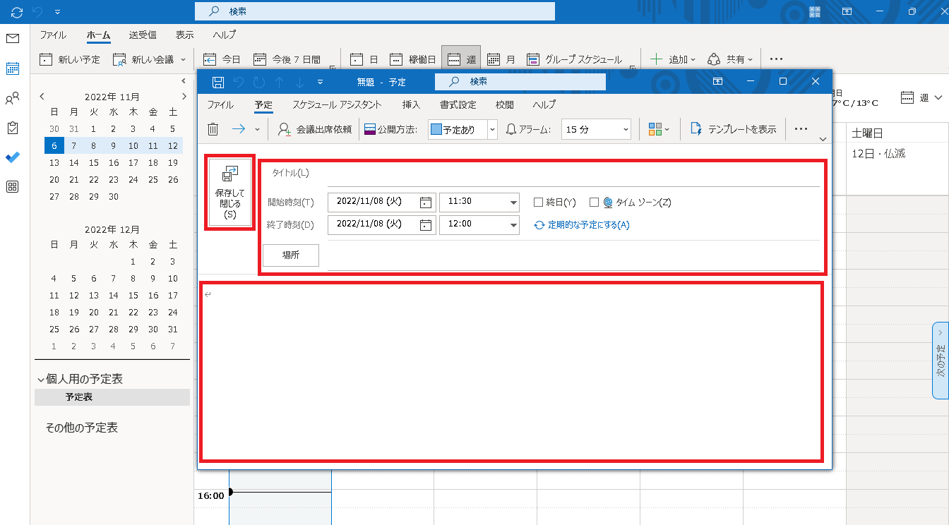Viewport: 949px width, 525px height.
Task: Click the Save and Close (保存して閉じる) button
Action: tap(229, 192)
